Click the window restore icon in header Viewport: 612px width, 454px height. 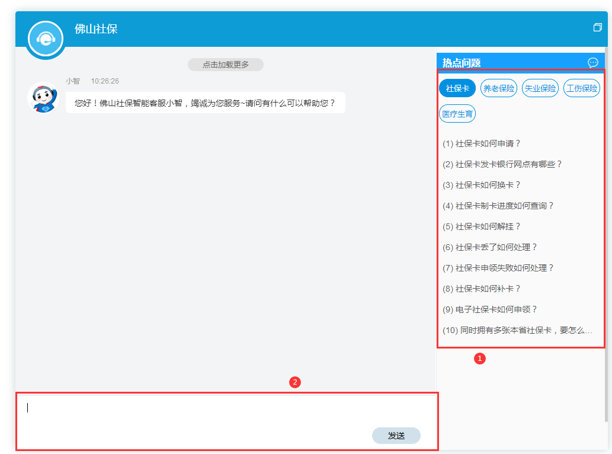(x=597, y=28)
